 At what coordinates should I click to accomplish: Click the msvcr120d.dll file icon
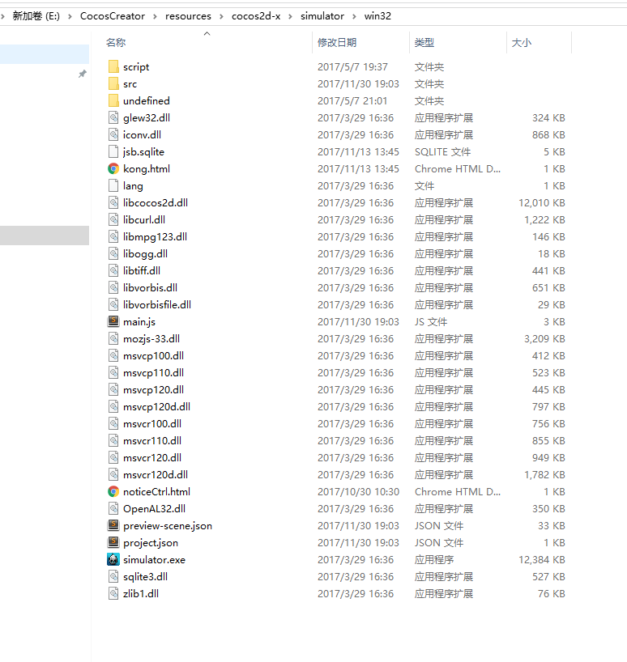click(x=113, y=474)
